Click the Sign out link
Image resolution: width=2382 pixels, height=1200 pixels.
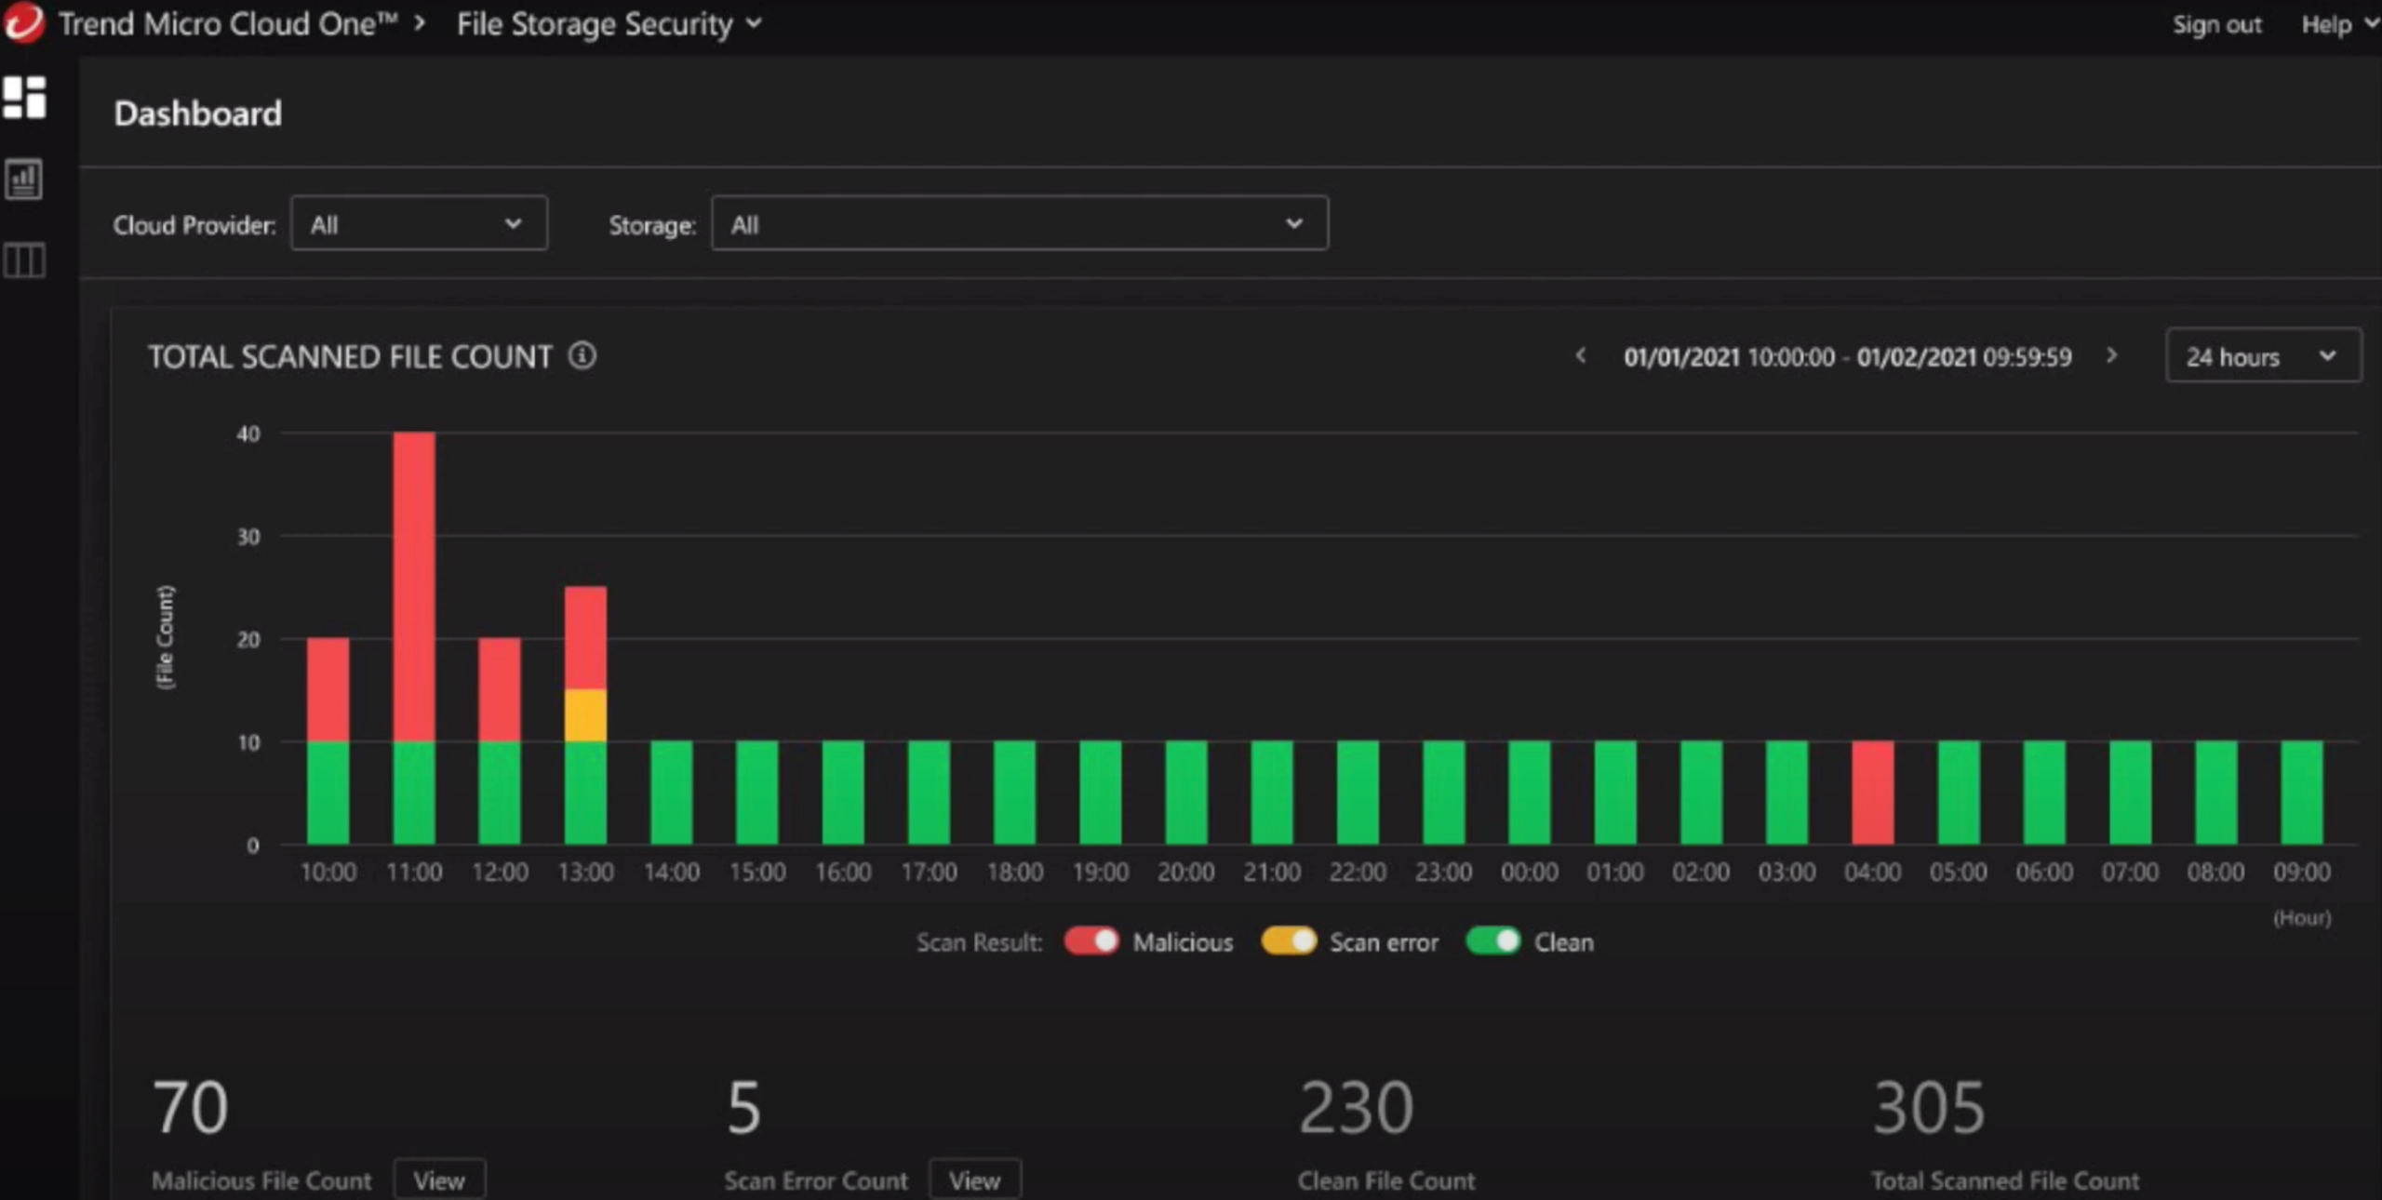click(x=2217, y=23)
